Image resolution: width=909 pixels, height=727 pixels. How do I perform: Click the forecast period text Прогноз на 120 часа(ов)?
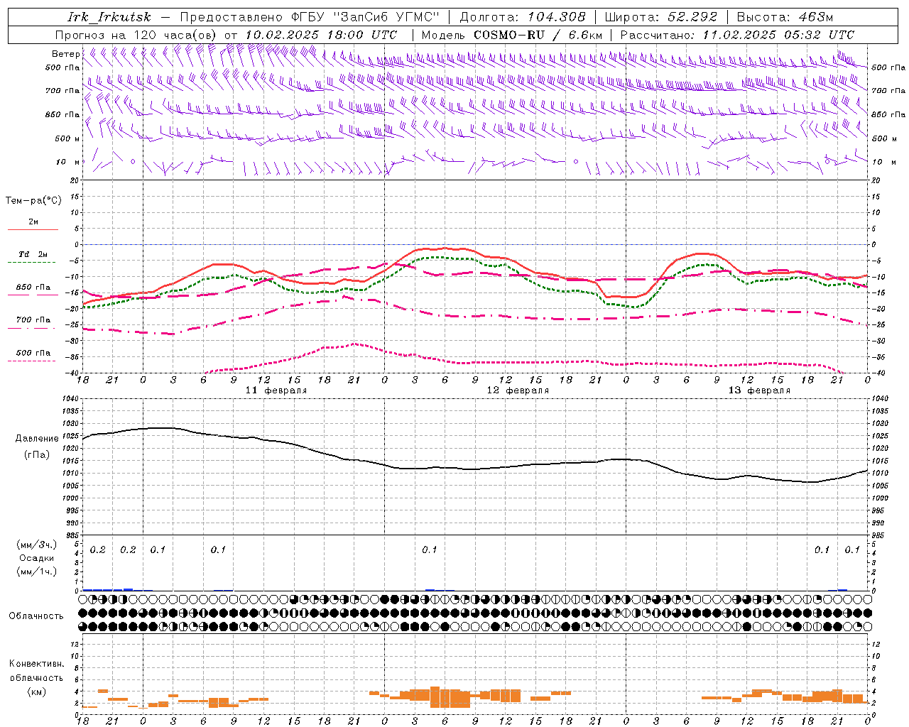(x=137, y=35)
